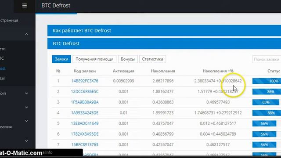Open request code 15BFC8913763
The height and width of the screenshot is (158, 281).
[x=85, y=144]
